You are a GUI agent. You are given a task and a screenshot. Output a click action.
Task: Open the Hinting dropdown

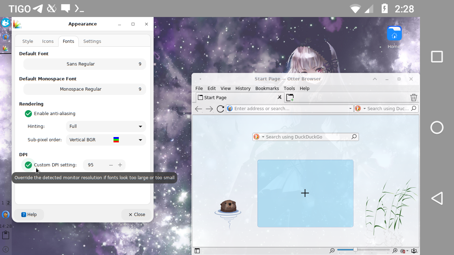point(106,126)
